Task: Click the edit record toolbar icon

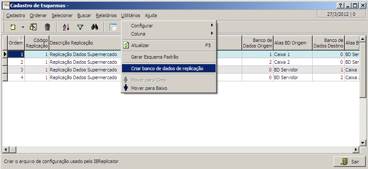Action: click(x=33, y=27)
